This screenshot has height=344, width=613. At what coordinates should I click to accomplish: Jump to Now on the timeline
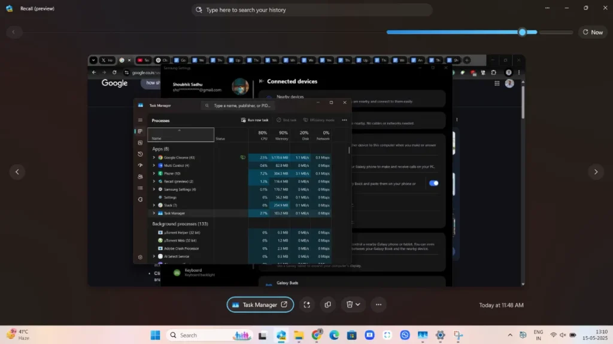click(x=593, y=32)
